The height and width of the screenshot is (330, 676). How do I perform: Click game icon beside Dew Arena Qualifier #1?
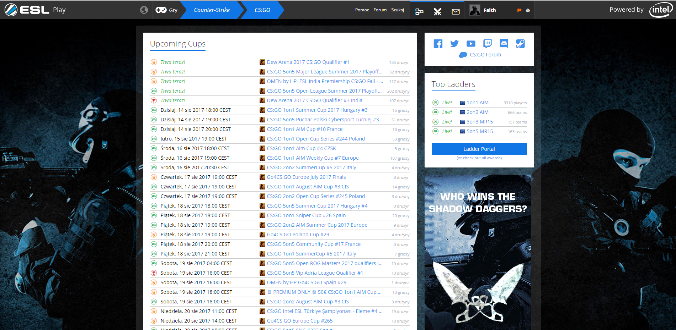click(262, 62)
